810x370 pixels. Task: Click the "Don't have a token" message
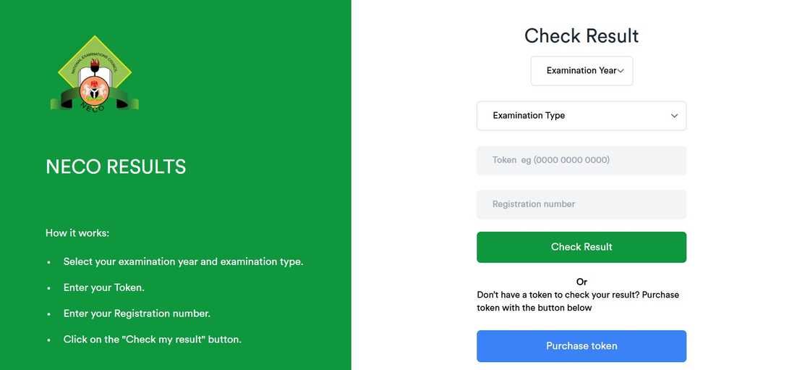tap(578, 301)
